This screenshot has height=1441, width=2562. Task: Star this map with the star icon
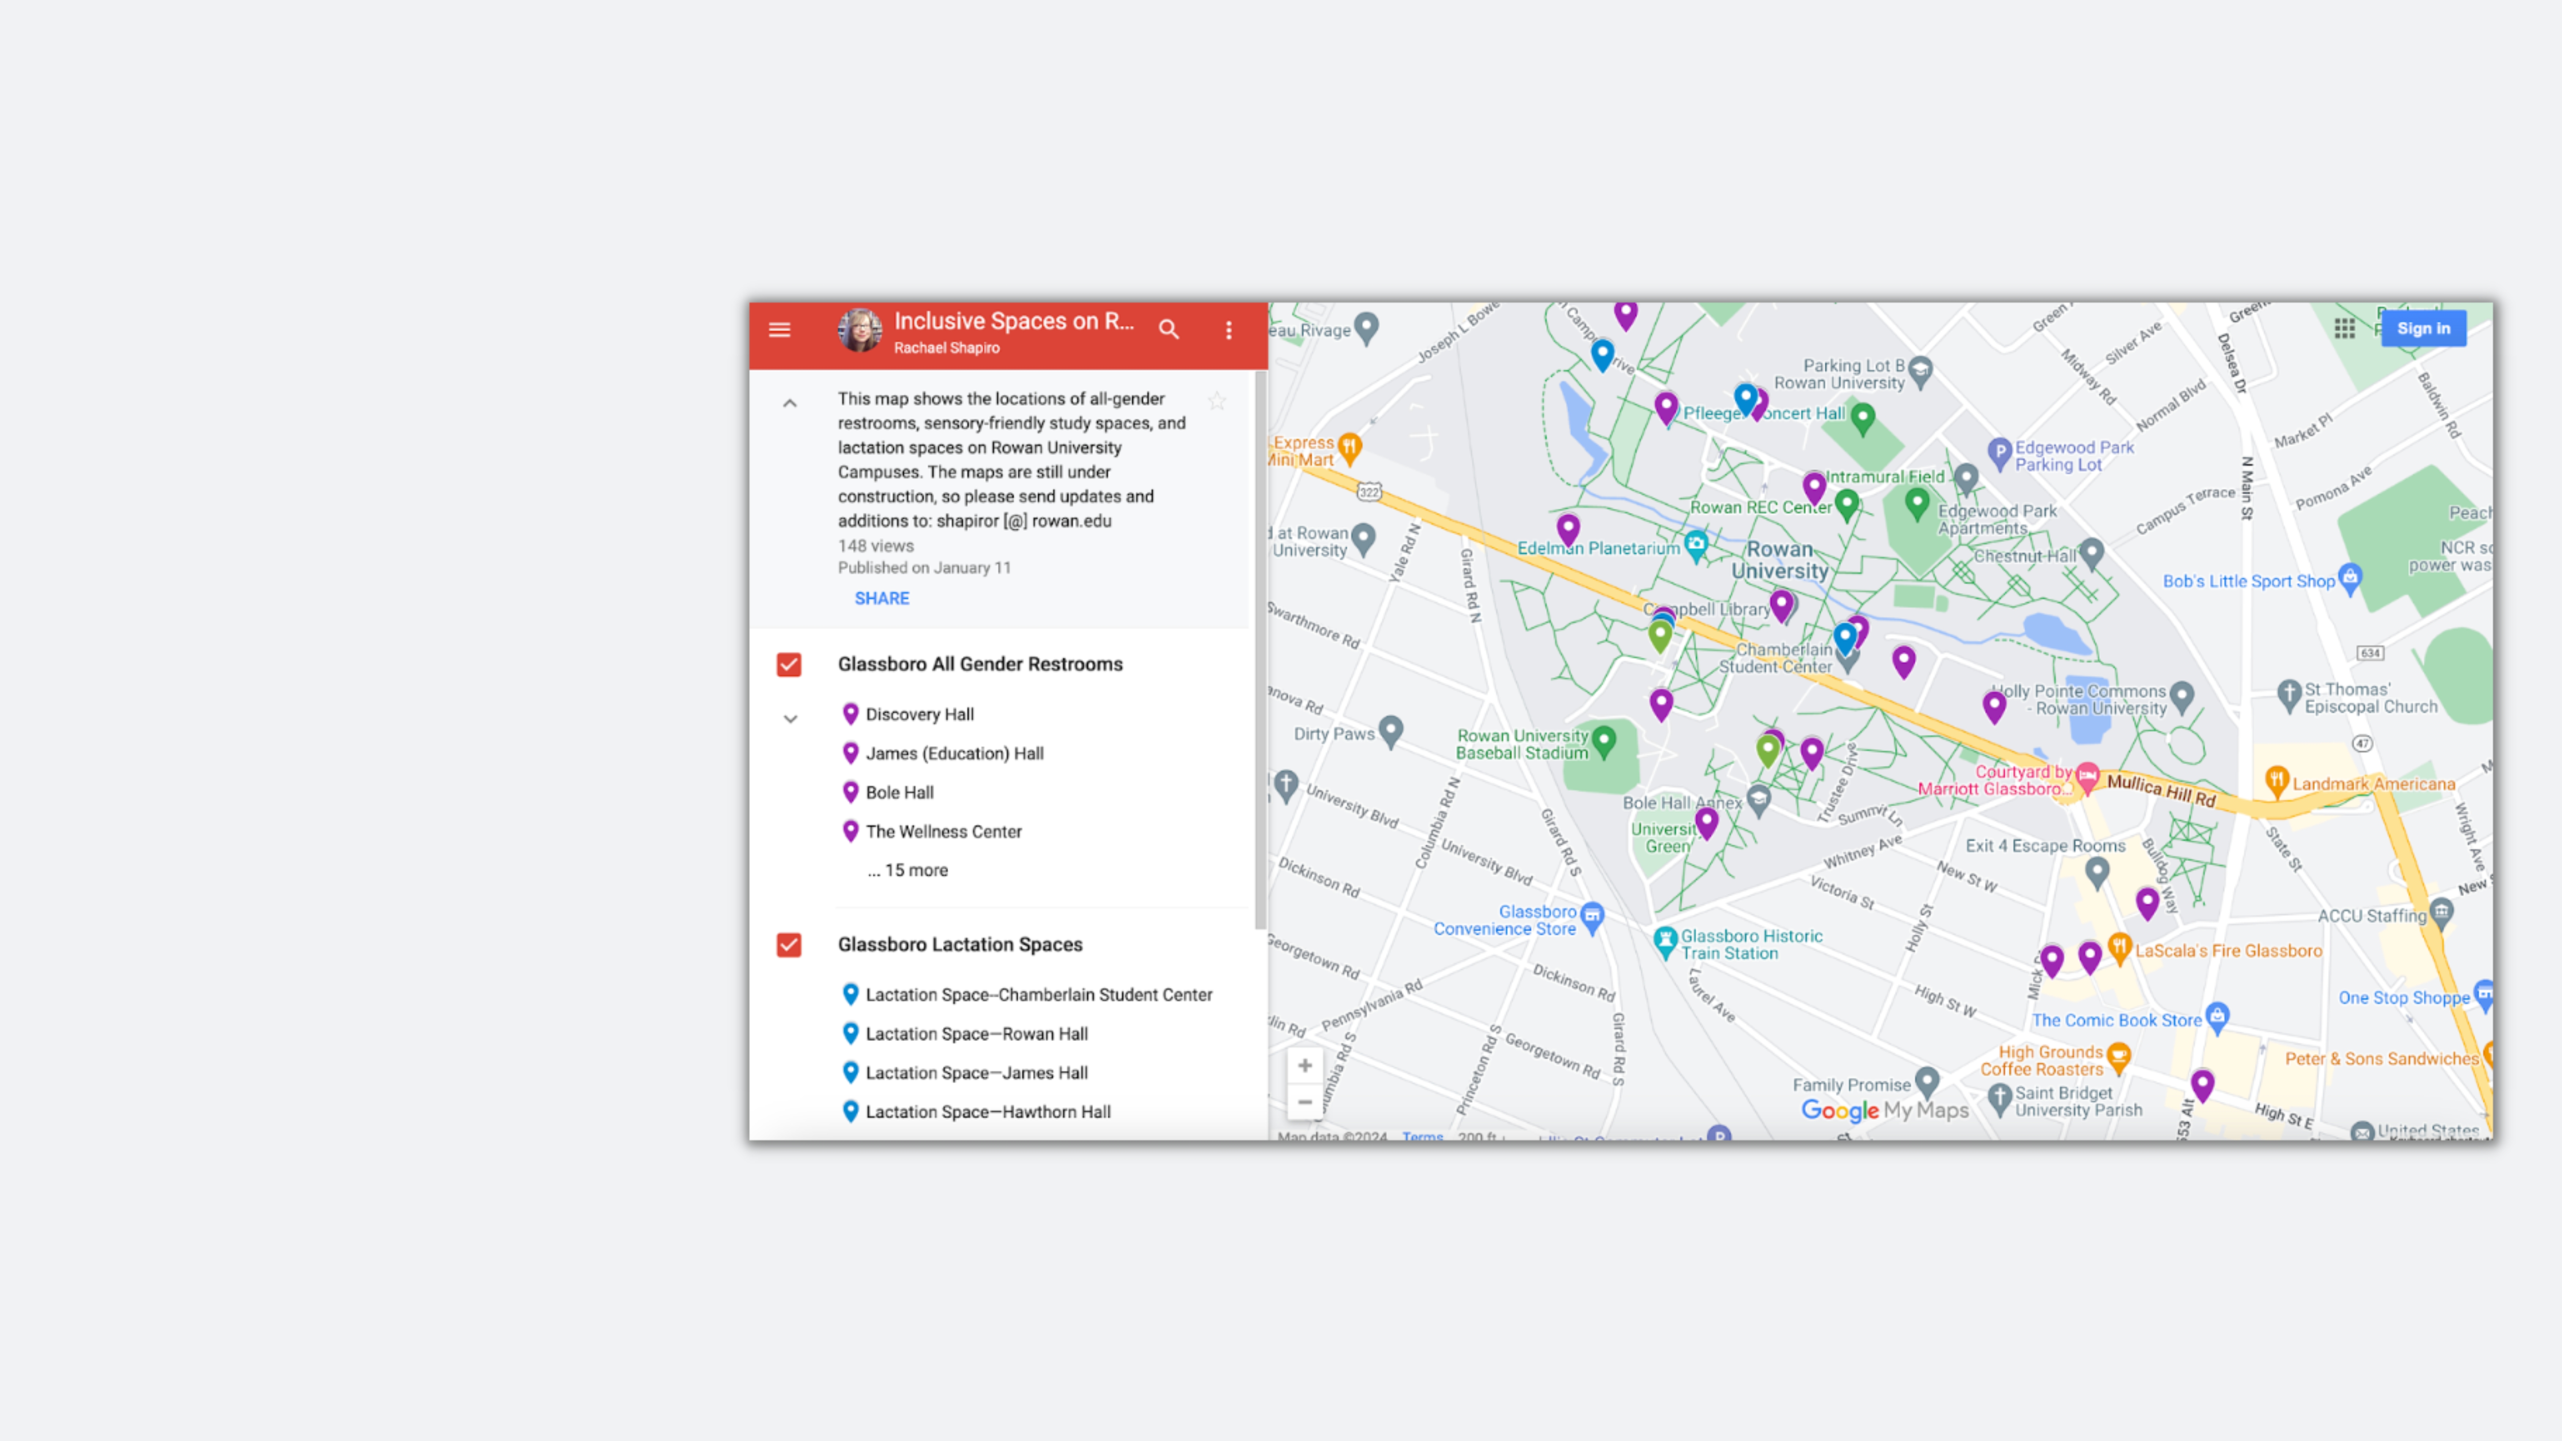pyautogui.click(x=1216, y=401)
